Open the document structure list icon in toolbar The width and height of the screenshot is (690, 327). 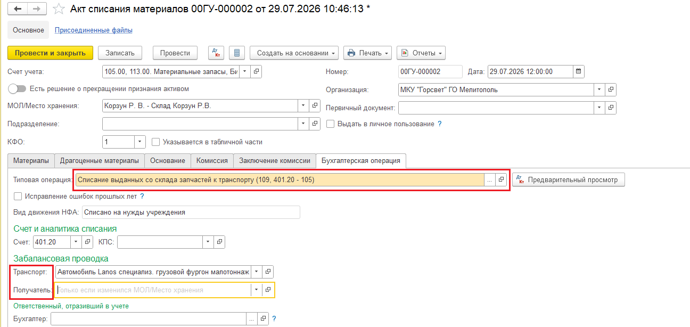[x=237, y=53]
